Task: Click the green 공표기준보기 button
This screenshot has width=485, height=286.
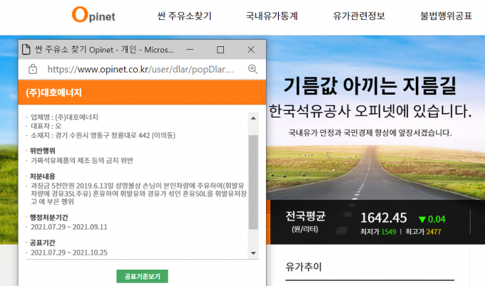Action: click(142, 276)
